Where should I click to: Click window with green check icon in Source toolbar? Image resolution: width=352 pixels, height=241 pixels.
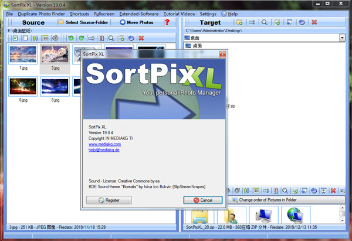121,38
